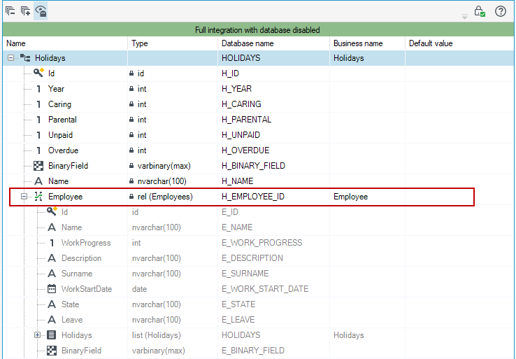Click the small gray dropdown arrow beside the lock
The width and height of the screenshot is (516, 359).
(464, 17)
